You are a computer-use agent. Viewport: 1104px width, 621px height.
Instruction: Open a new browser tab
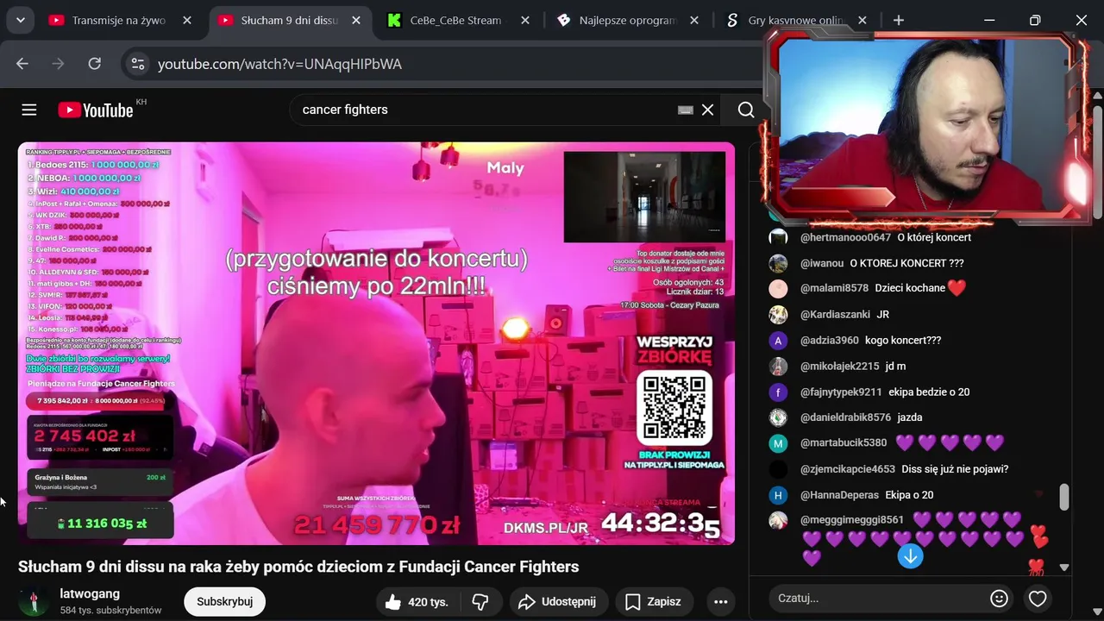coord(899,20)
